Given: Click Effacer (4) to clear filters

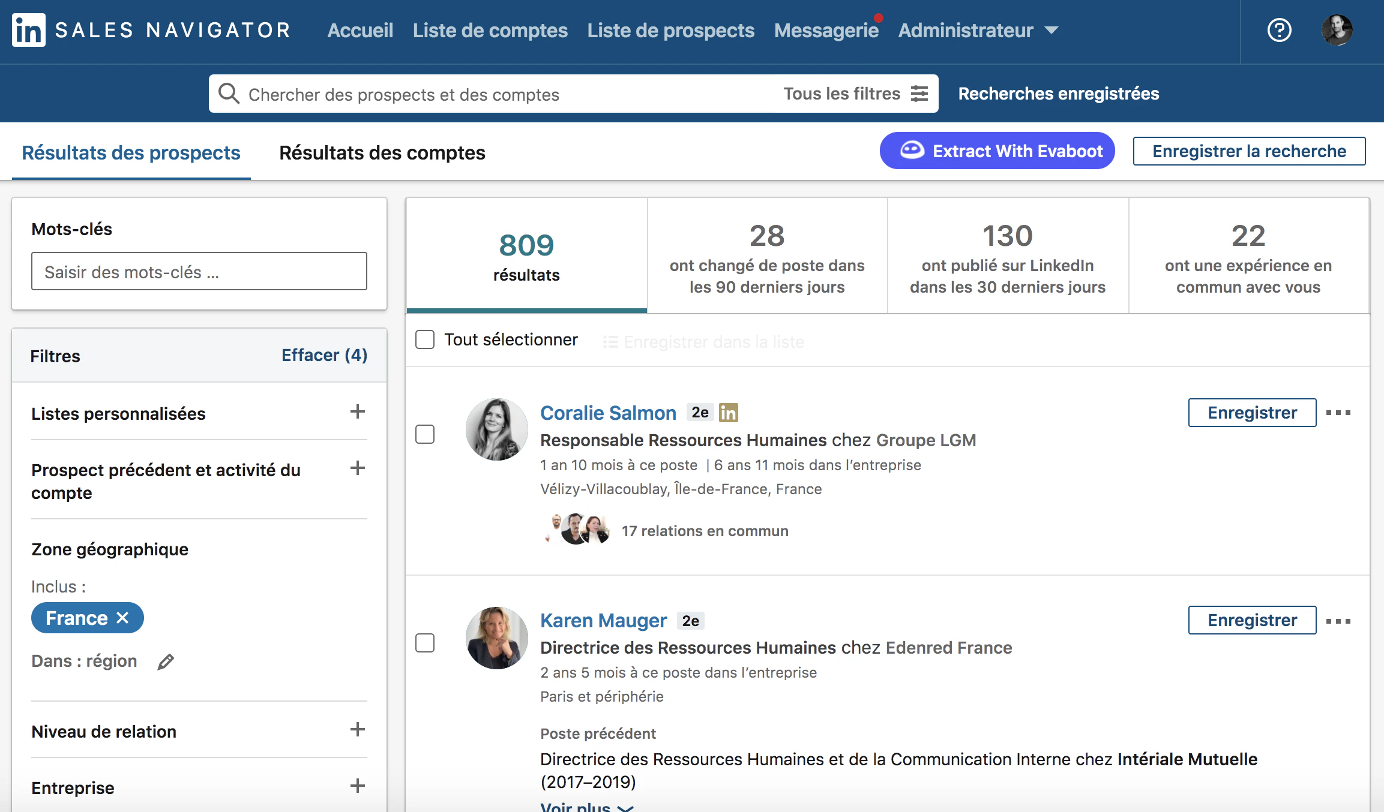Looking at the screenshot, I should coord(324,355).
